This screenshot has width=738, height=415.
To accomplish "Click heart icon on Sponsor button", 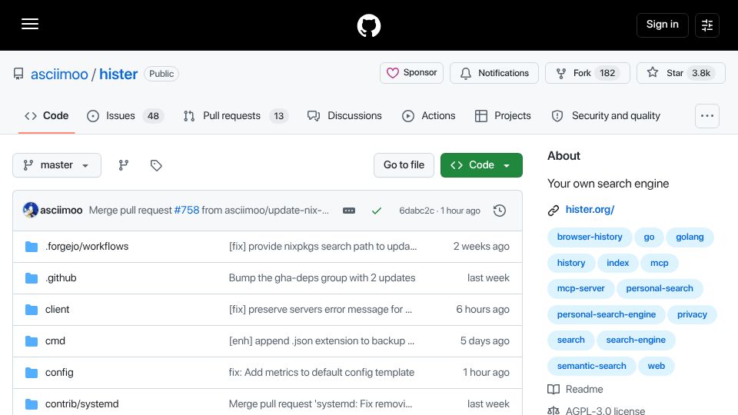I will click(x=393, y=73).
